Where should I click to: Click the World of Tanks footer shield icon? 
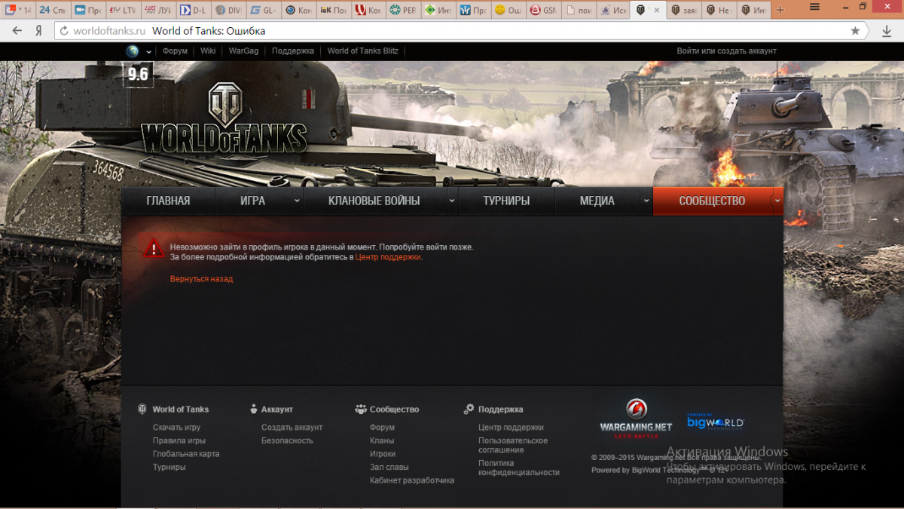point(142,409)
